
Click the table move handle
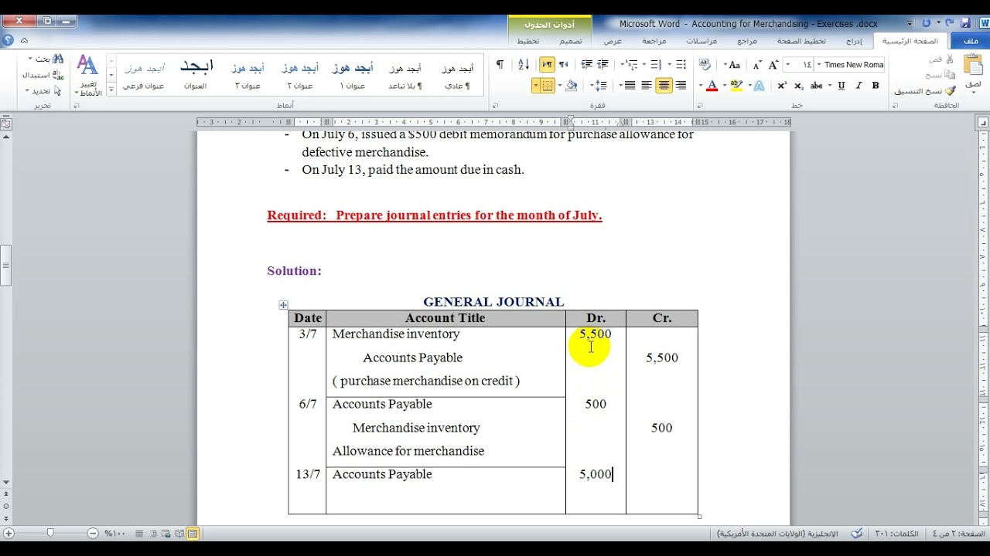pyautogui.click(x=283, y=305)
